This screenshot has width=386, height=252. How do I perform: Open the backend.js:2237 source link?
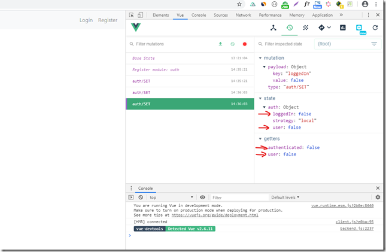tap(357, 229)
